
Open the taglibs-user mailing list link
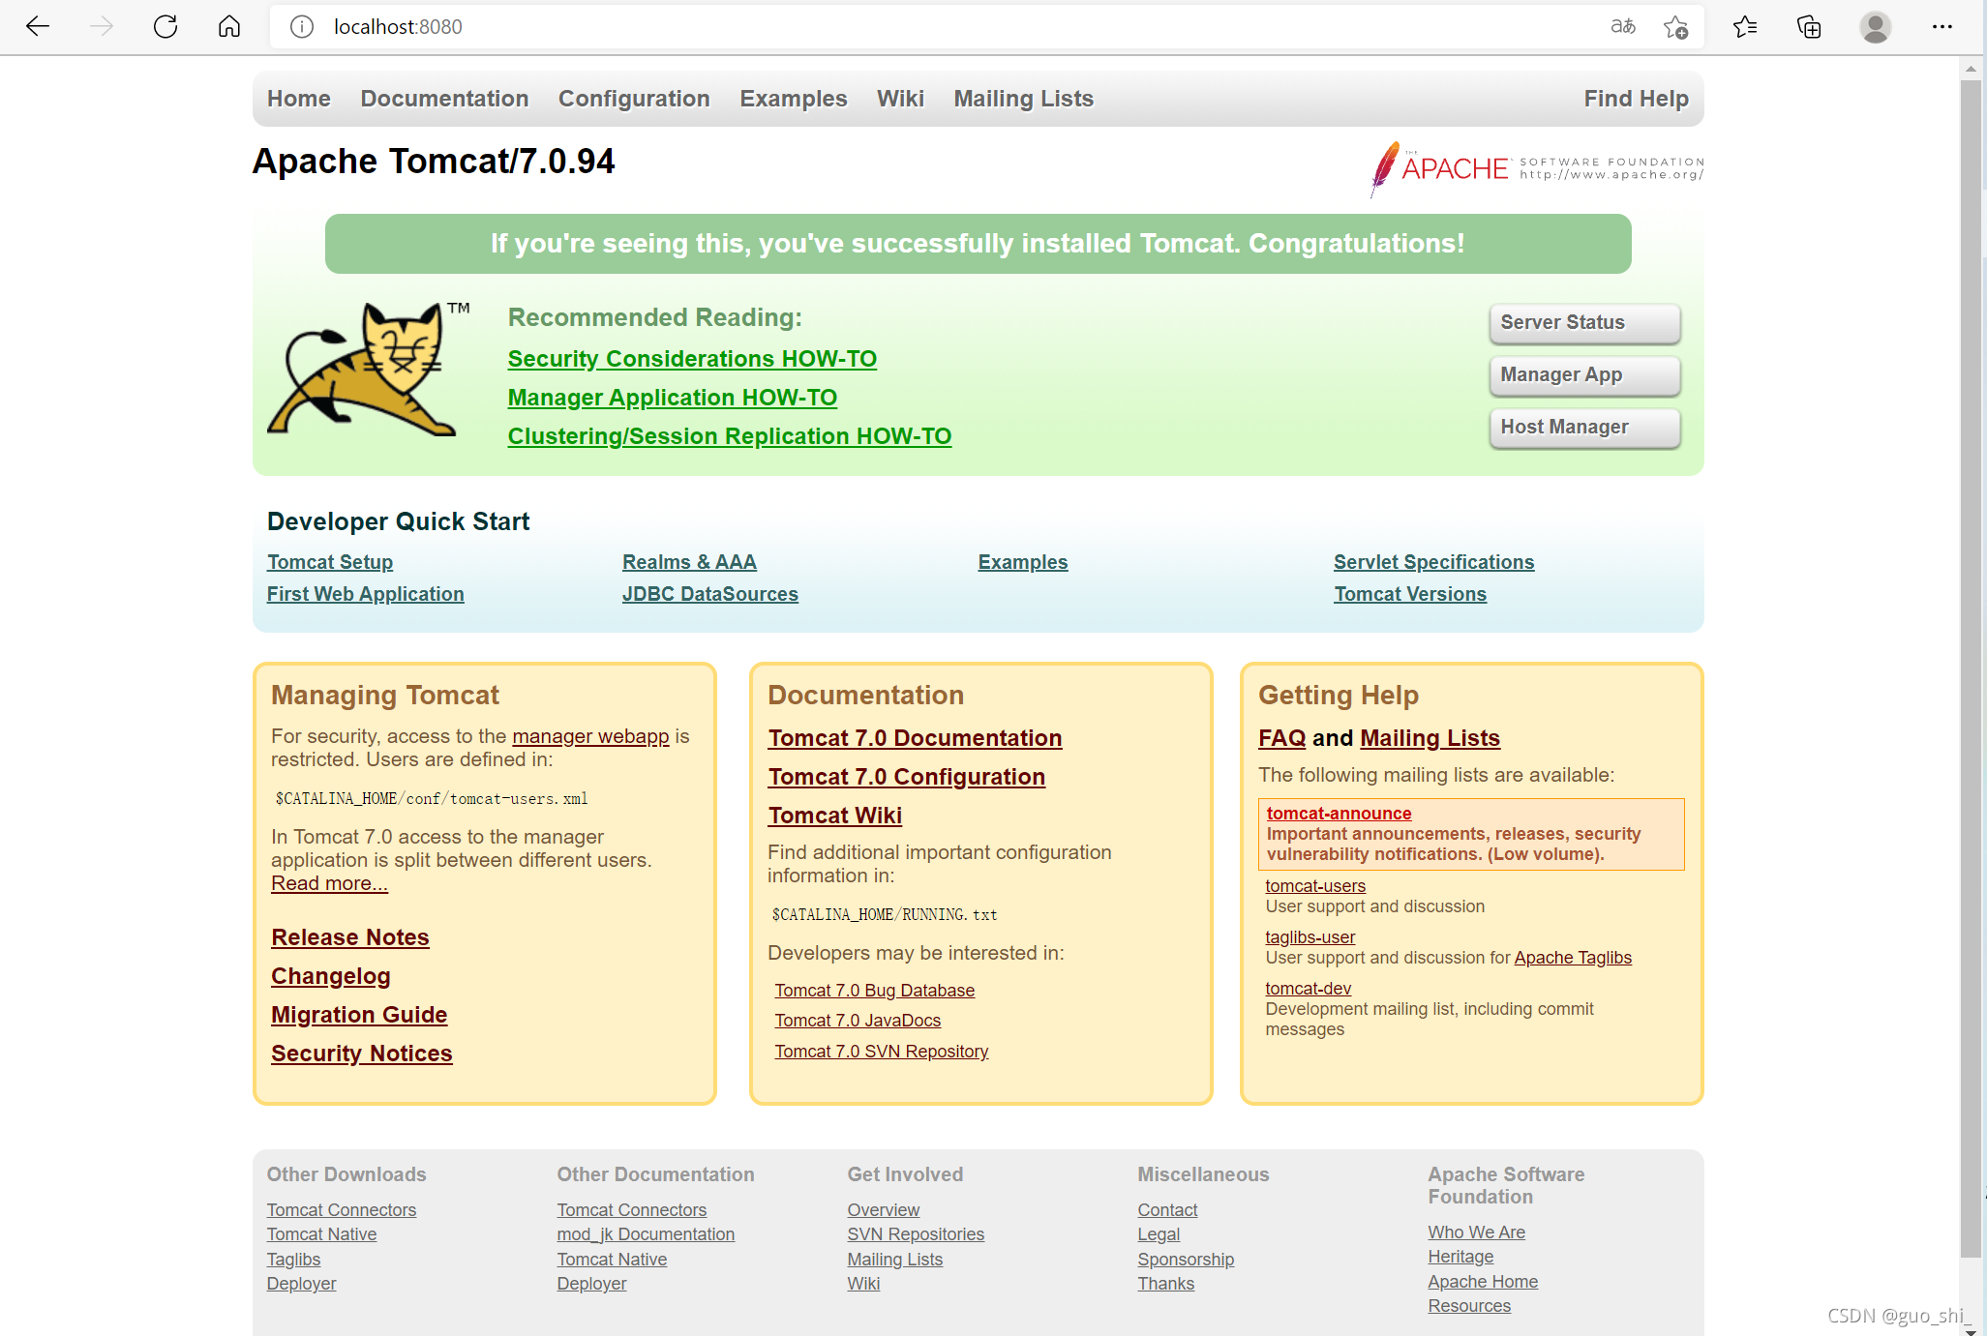(x=1310, y=937)
